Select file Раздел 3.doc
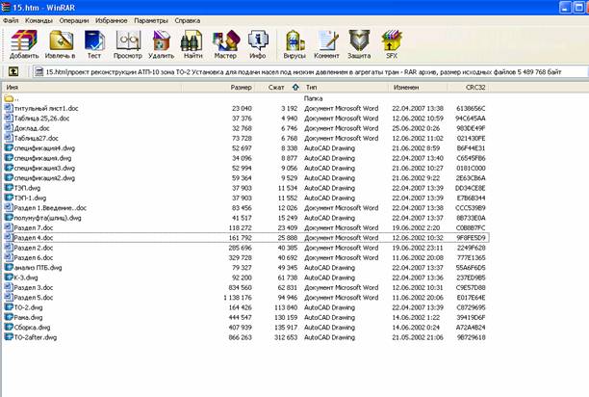Screen dimensions: 589x397 coord(34,287)
